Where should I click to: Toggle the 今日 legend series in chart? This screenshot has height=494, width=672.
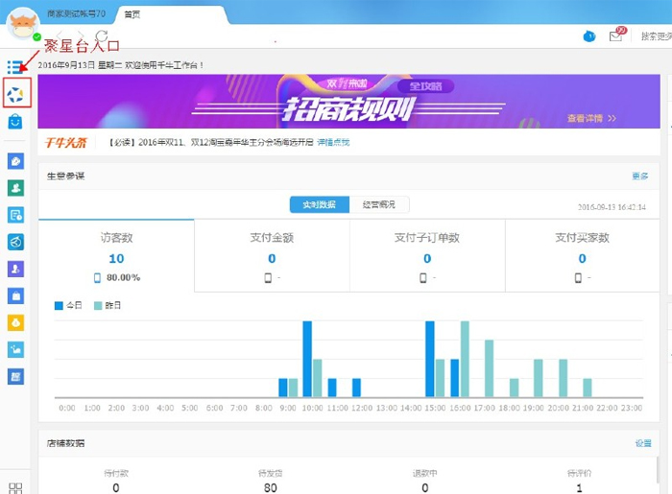(x=68, y=305)
